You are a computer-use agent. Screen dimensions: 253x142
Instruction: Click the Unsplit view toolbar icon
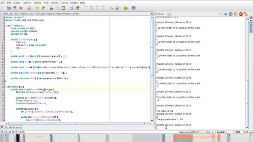coord(91,8)
